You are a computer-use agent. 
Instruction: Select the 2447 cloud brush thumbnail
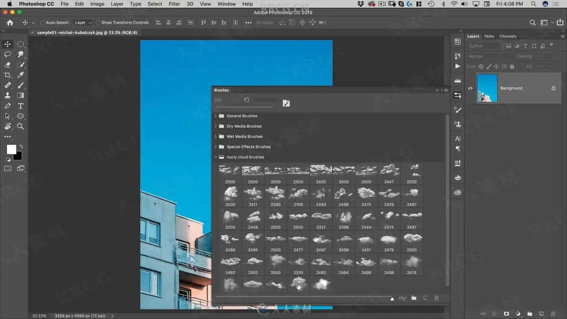(389, 171)
